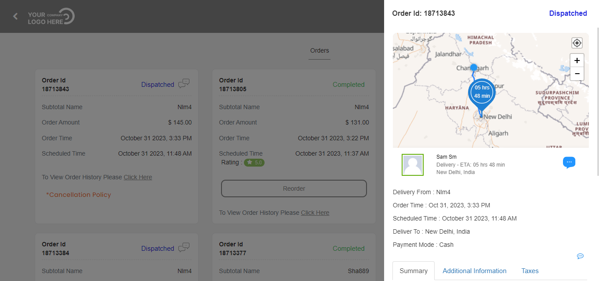Click the back arrow in header

point(15,16)
